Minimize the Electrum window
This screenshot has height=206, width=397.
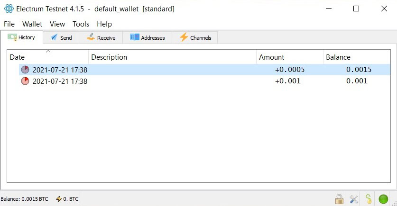click(x=329, y=9)
